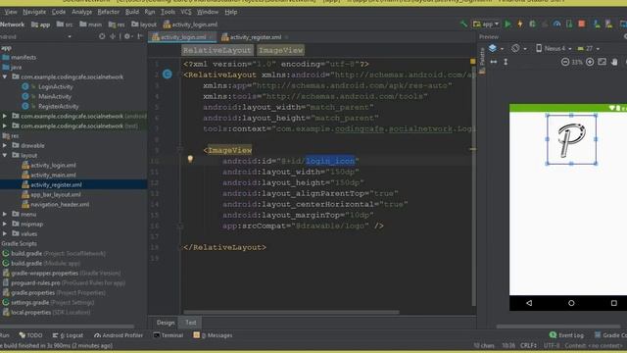Expand the socialnetwork (androidTest) package
Viewport: 627px width, 353px height.
tap(5, 116)
